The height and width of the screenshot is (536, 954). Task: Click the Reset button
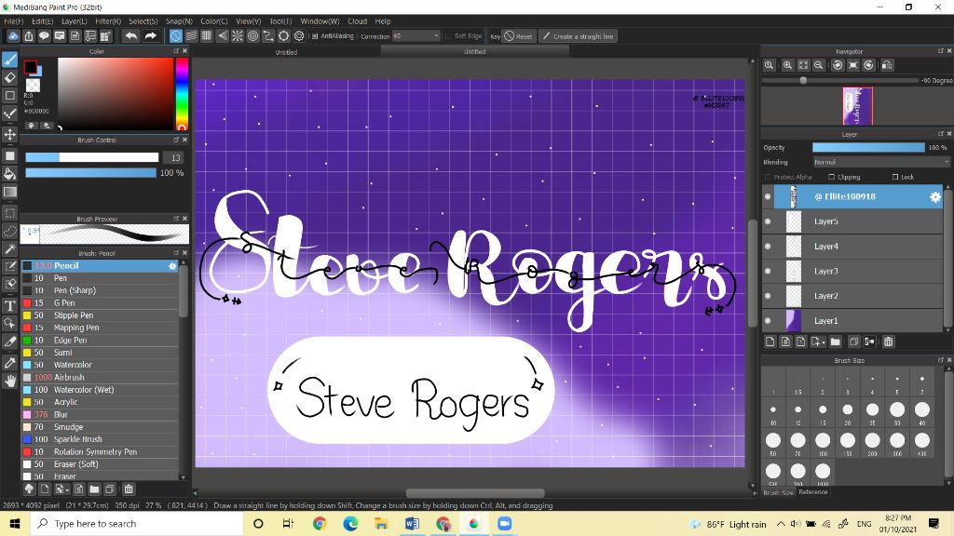pos(518,36)
